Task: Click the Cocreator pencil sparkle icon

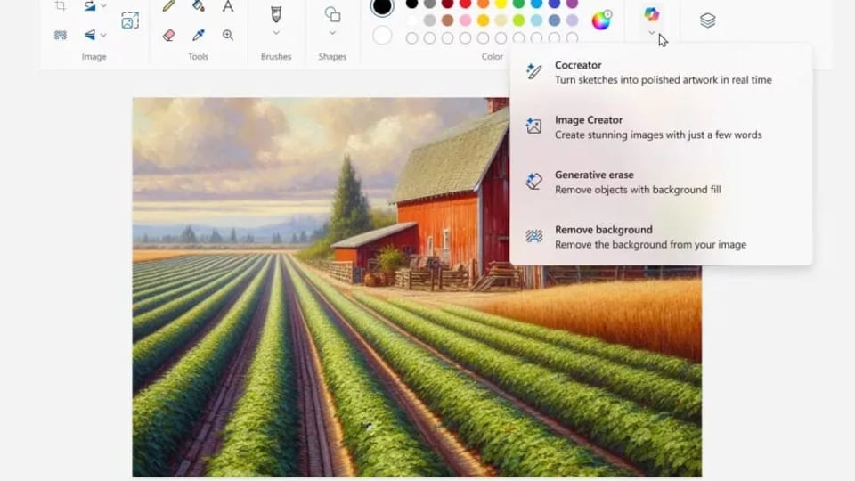Action: [x=533, y=71]
